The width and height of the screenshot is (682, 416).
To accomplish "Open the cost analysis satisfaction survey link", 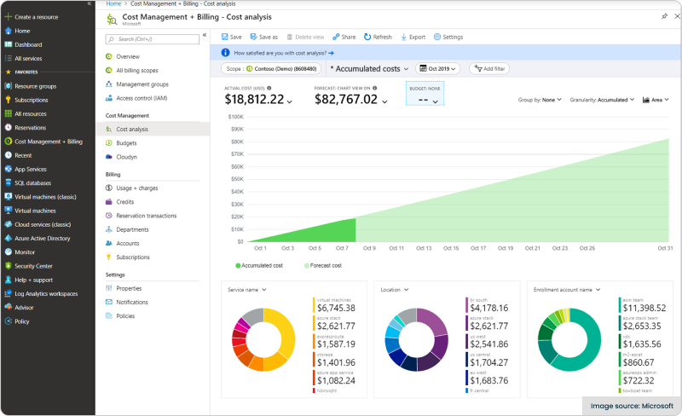I will coord(284,53).
